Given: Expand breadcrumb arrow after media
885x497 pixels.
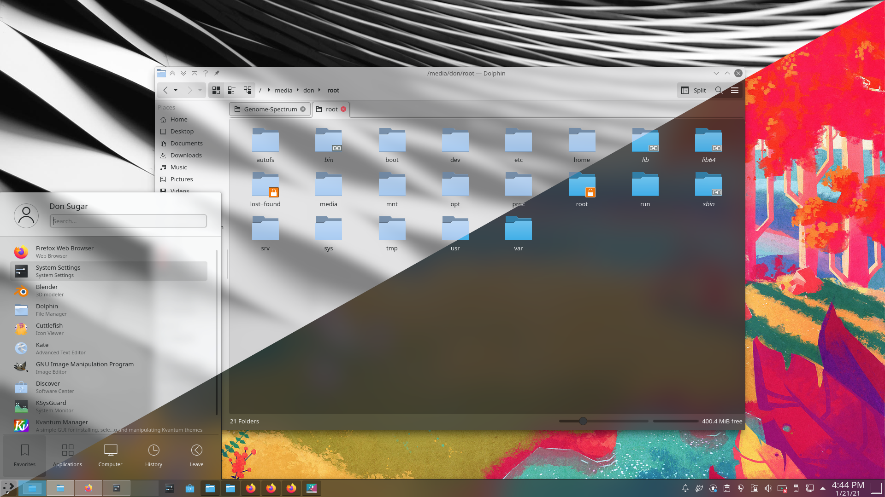Looking at the screenshot, I should [298, 90].
